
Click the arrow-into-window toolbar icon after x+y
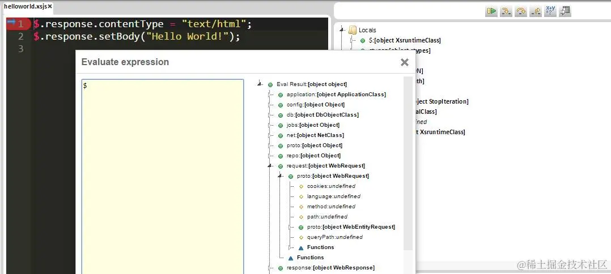coord(565,11)
